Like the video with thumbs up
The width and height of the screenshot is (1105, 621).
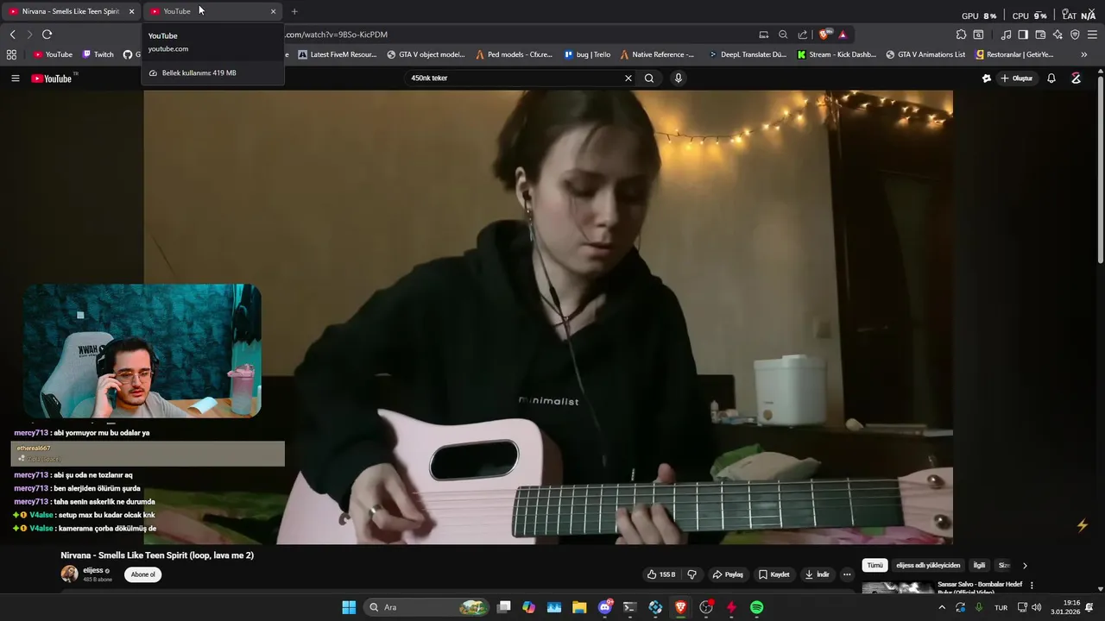click(662, 574)
